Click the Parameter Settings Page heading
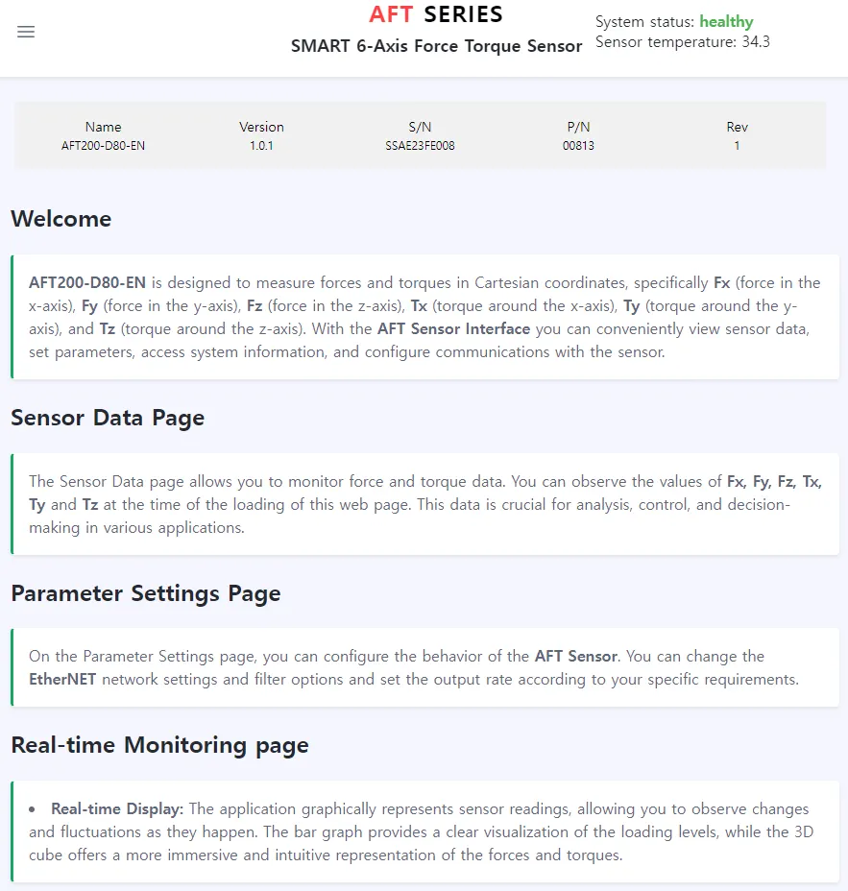The height and width of the screenshot is (891, 848). pos(146,593)
